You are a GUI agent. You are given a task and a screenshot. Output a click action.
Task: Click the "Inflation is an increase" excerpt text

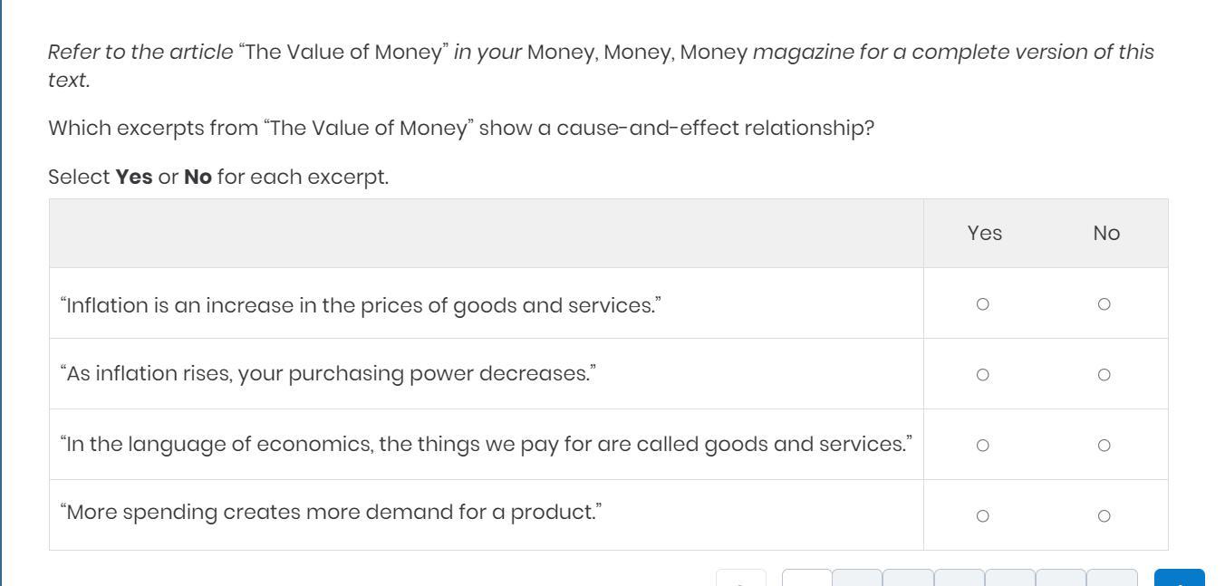click(x=361, y=305)
